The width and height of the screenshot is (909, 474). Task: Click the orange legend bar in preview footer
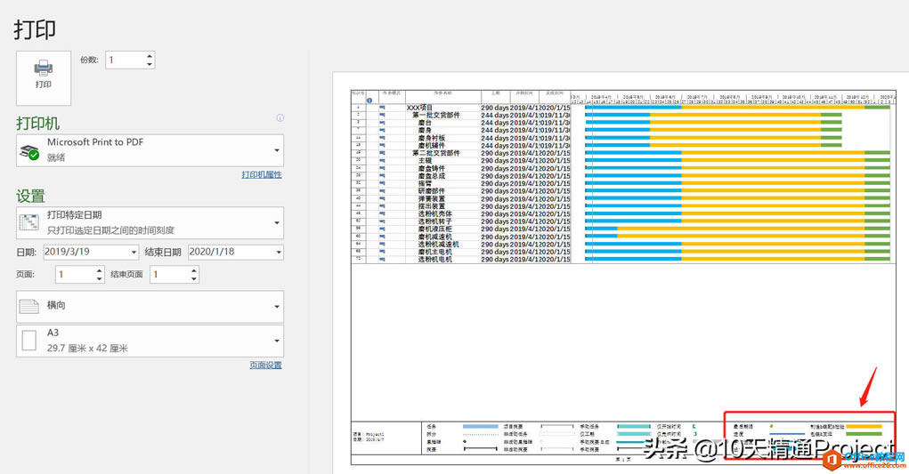pos(863,427)
